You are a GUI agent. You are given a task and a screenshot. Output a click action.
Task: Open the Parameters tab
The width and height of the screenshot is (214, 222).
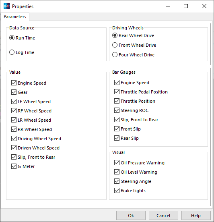(15, 17)
